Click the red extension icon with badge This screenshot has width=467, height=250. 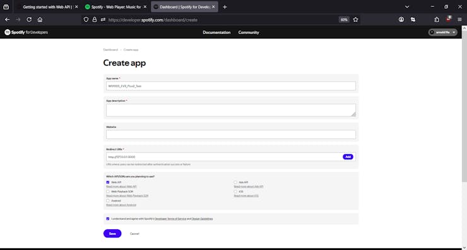coord(449,19)
